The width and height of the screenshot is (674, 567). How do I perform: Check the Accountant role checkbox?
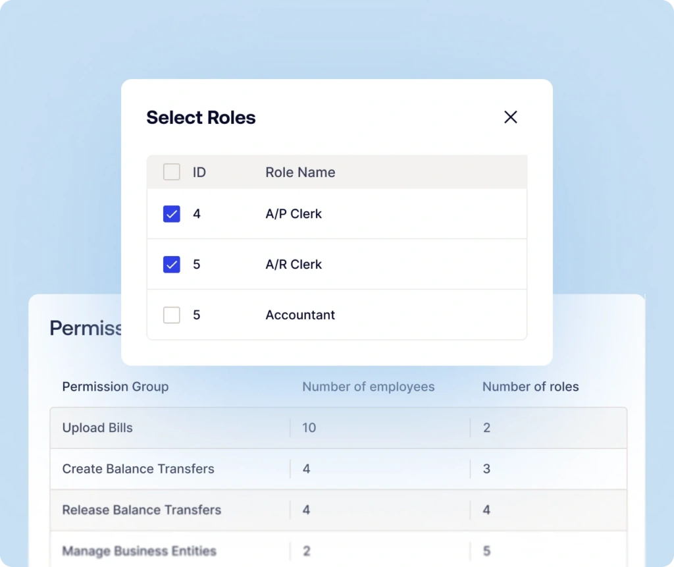(171, 315)
